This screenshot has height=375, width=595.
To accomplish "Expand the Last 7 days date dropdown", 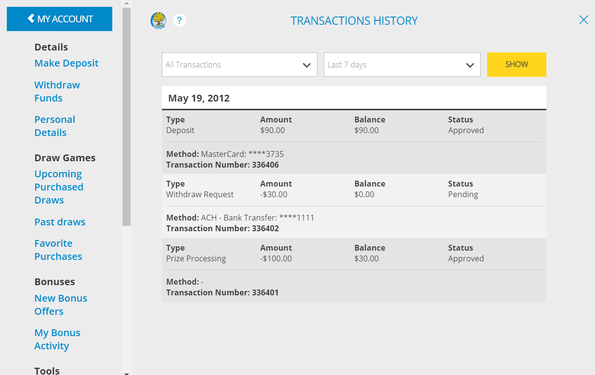I will click(x=402, y=64).
